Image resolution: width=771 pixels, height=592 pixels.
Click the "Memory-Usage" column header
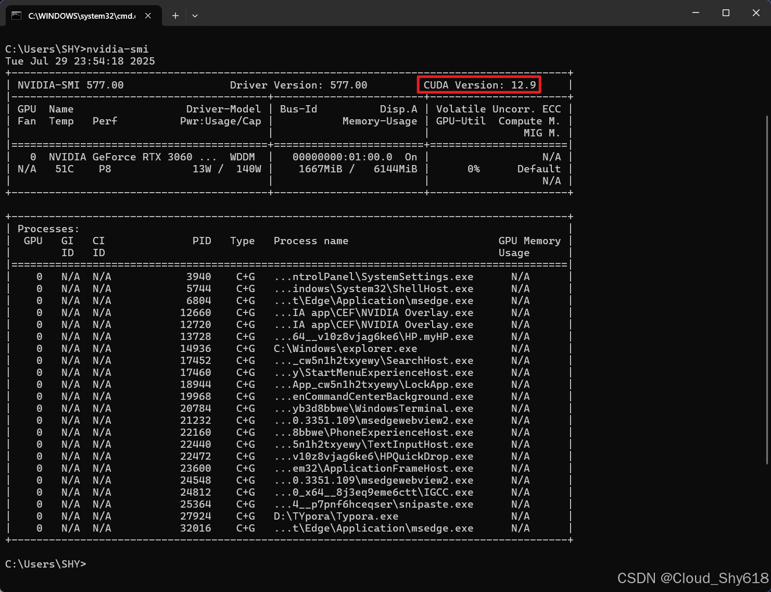380,121
